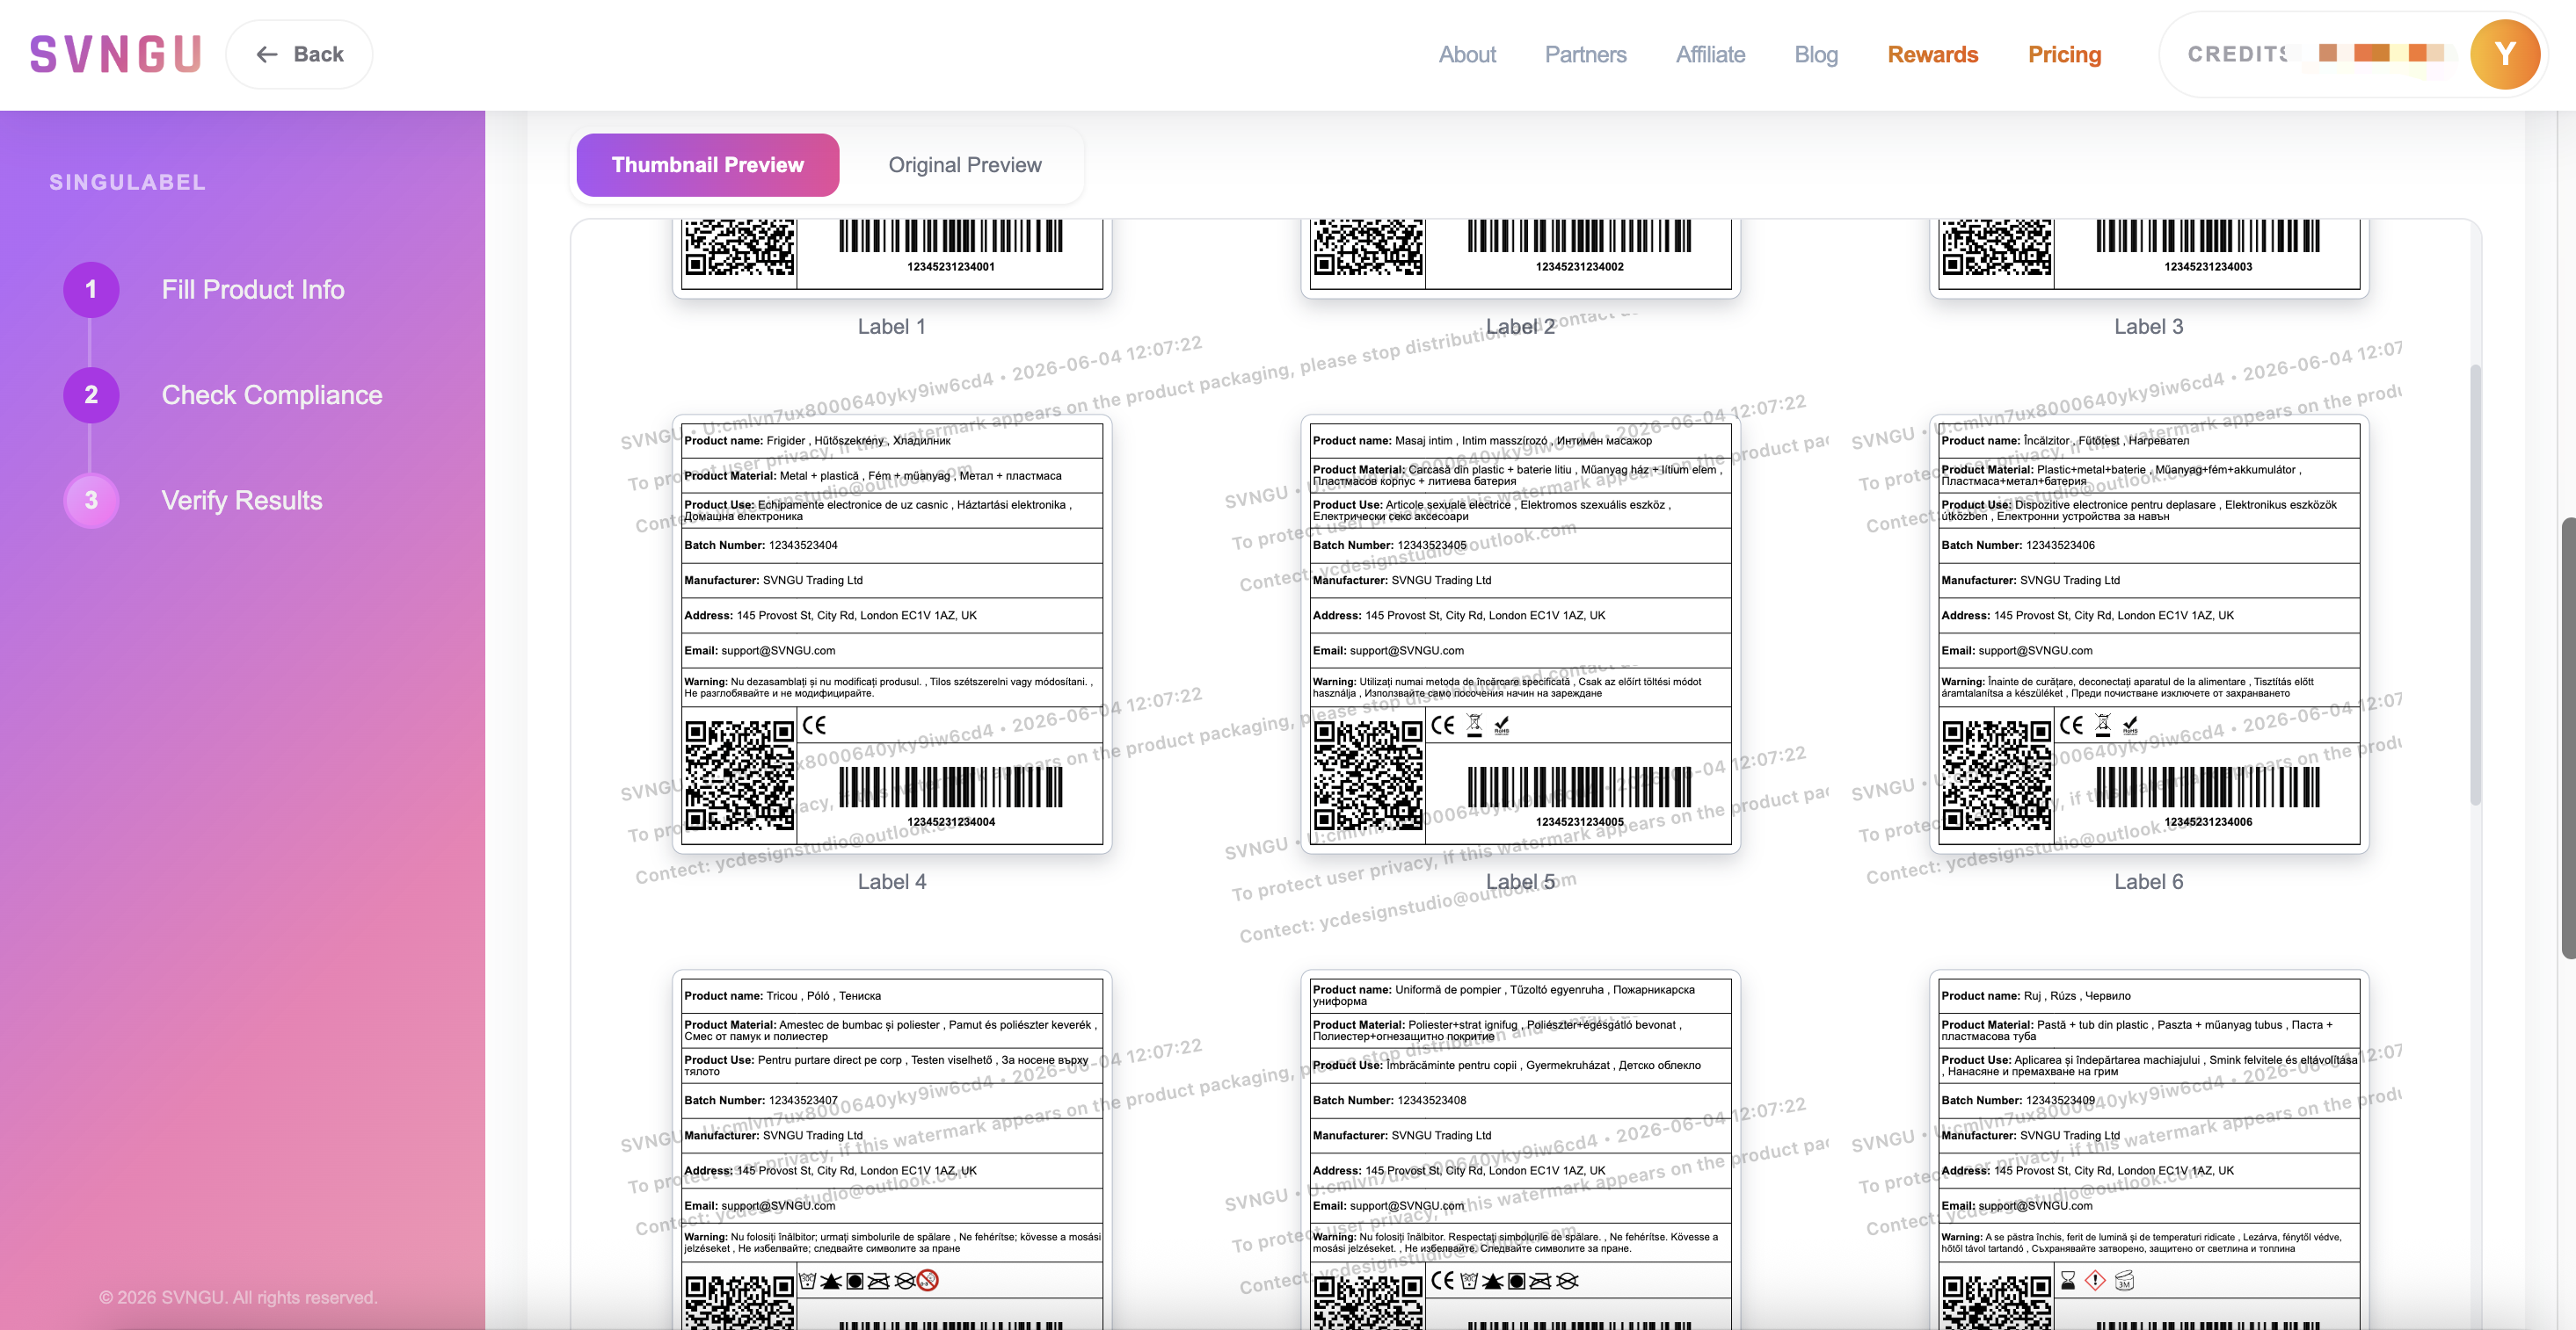Open Label 6 Încălzitor thumbnail
Image resolution: width=2576 pixels, height=1330 pixels.
[x=2149, y=634]
